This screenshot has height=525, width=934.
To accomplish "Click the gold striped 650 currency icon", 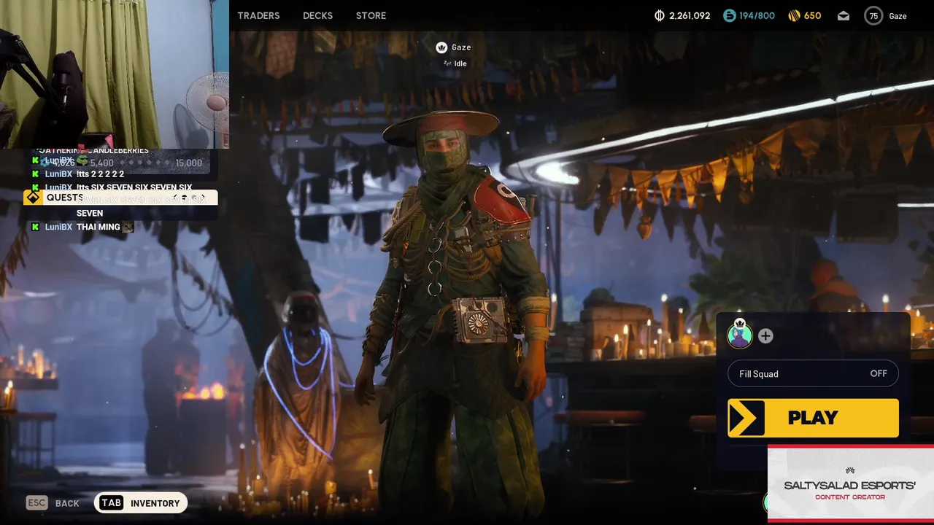I will pyautogui.click(x=795, y=15).
